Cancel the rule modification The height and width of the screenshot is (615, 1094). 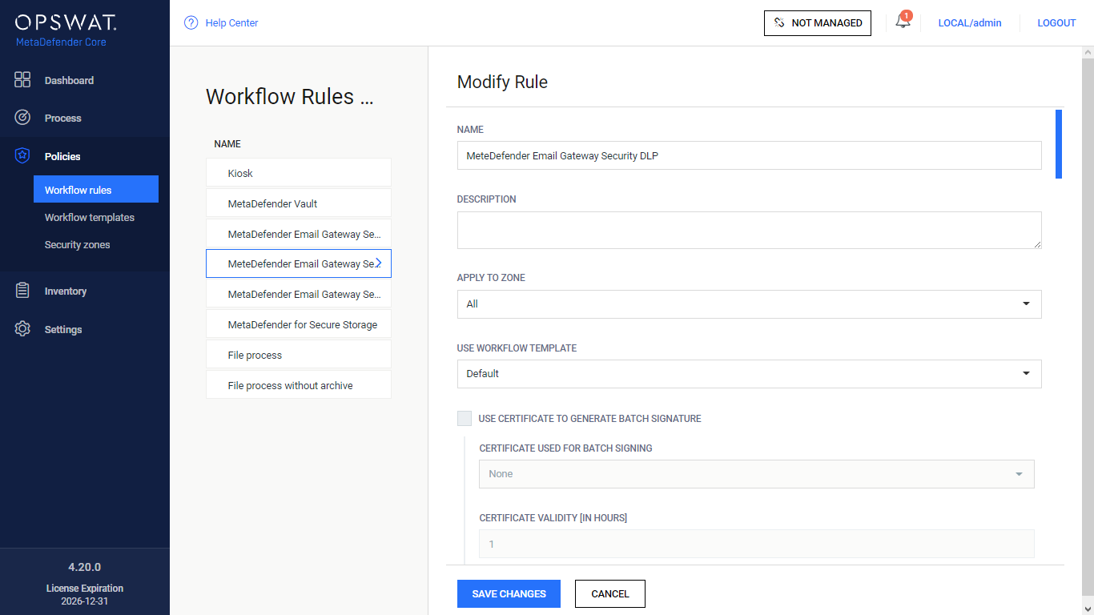coord(609,593)
